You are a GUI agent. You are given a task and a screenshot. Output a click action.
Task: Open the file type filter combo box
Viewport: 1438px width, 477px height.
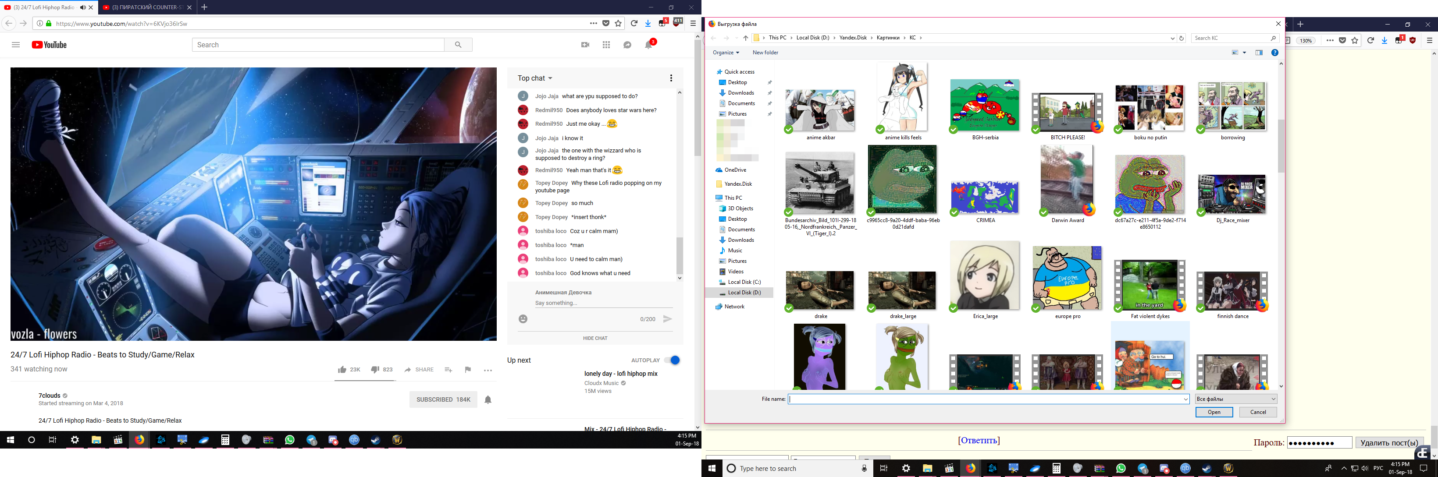pyautogui.click(x=1235, y=399)
